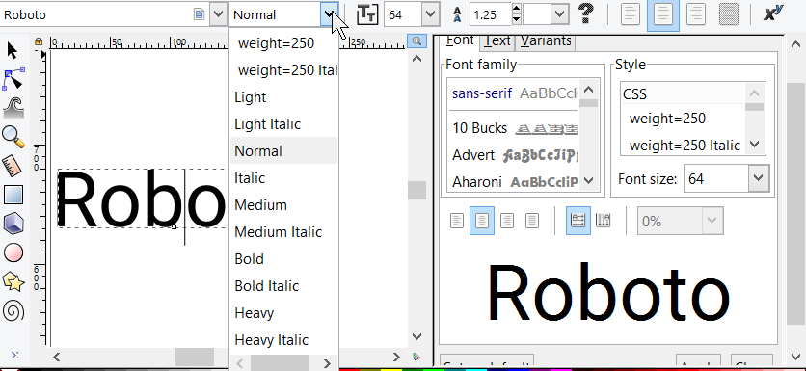Screen dimensions: 806x371
Task: Set center alignment in Text and Font panel
Action: tap(482, 221)
